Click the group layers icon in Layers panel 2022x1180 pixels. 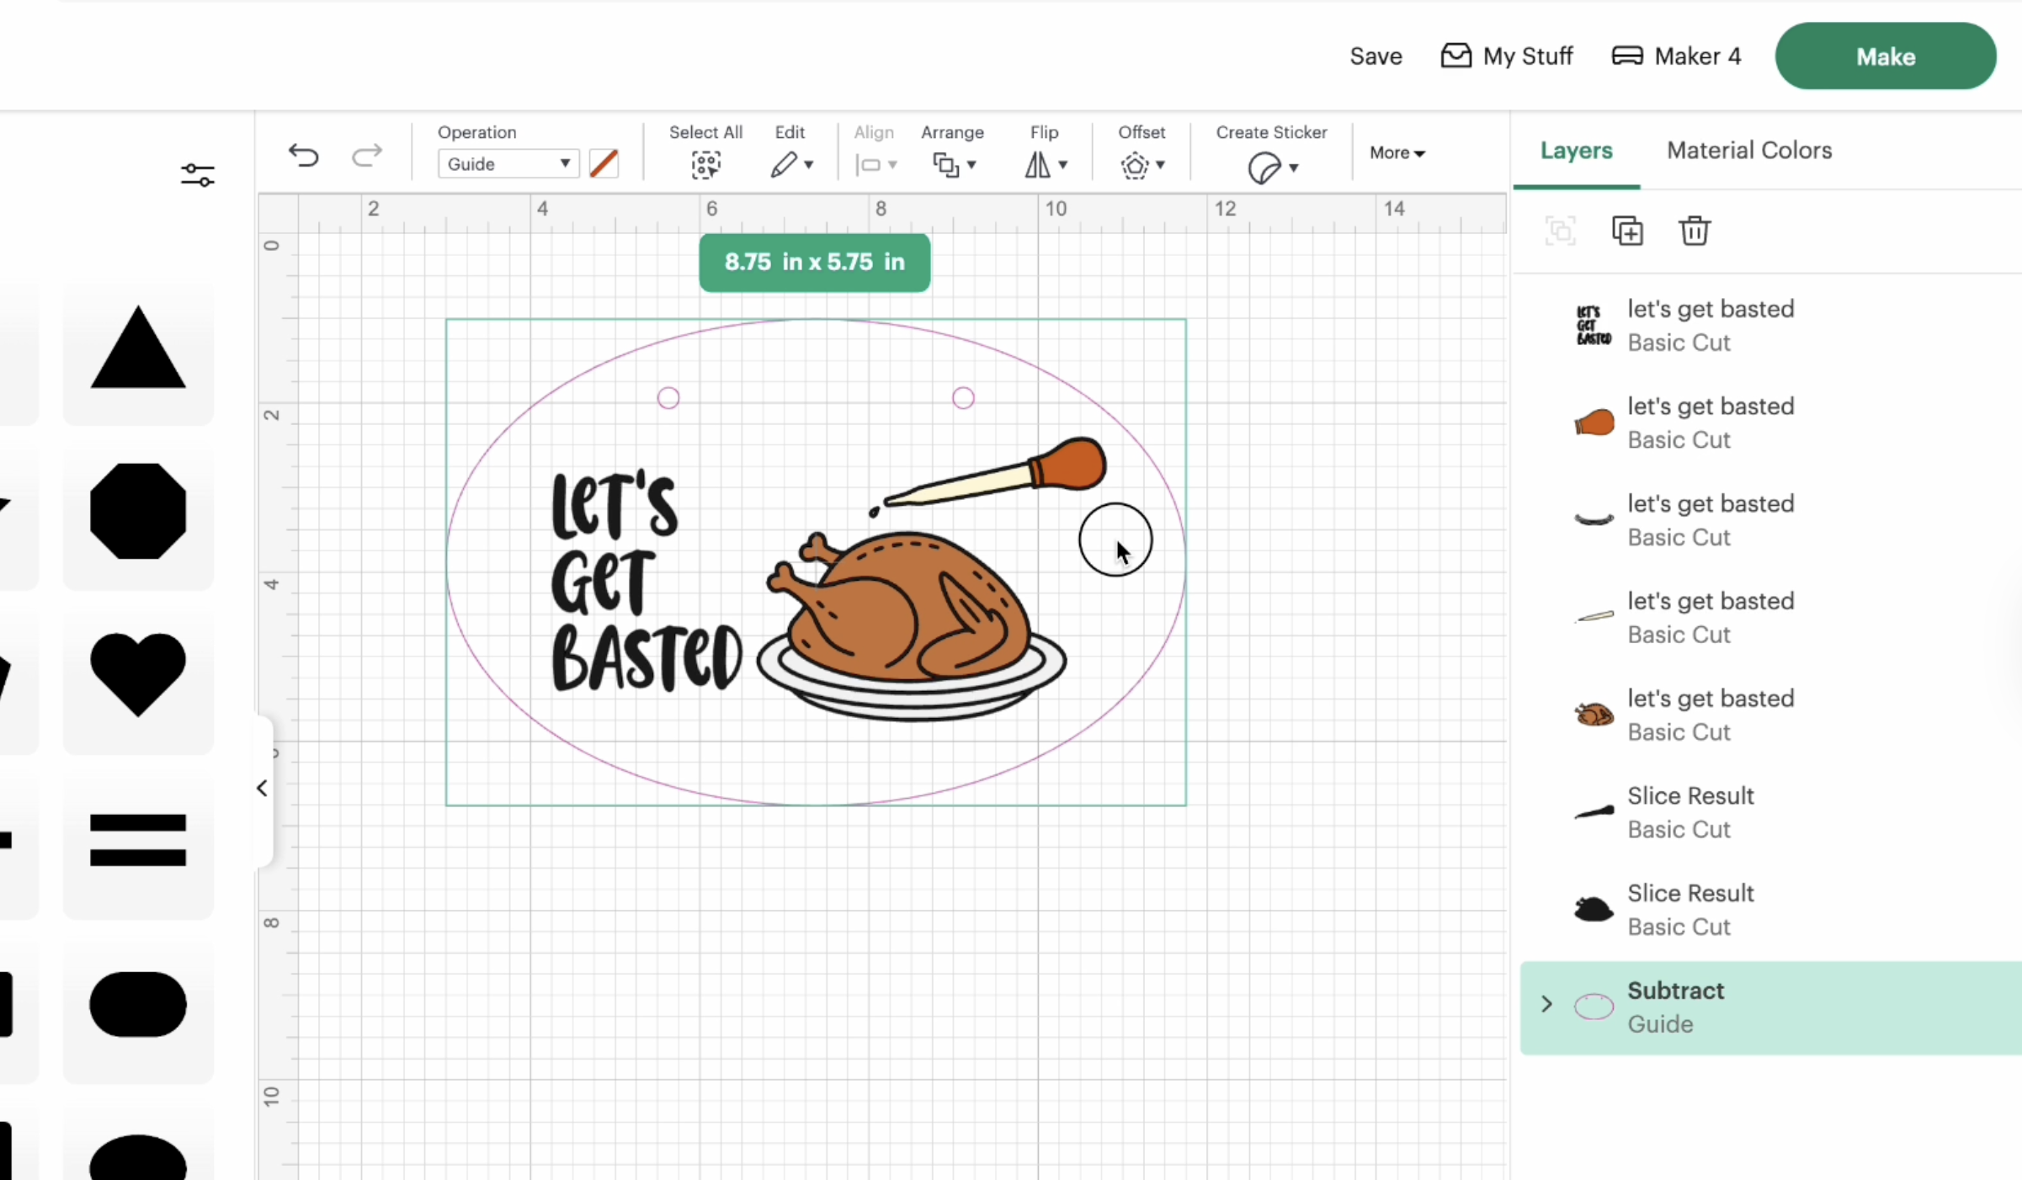point(1561,231)
